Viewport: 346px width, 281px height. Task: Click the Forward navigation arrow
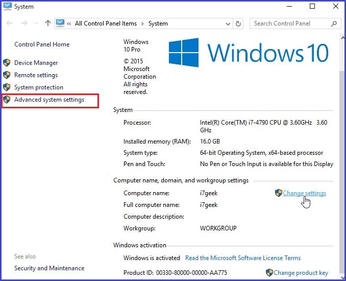(x=24, y=23)
